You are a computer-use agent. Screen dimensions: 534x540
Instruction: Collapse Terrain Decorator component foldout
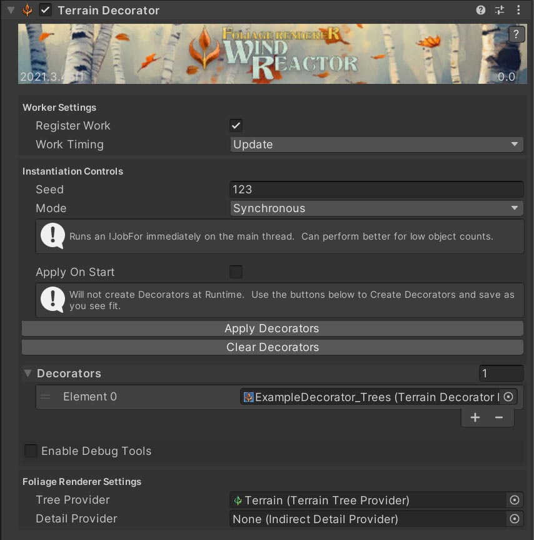pos(11,10)
